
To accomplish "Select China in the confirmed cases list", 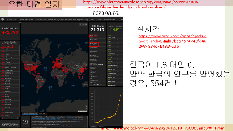I will (x=10, y=47).
